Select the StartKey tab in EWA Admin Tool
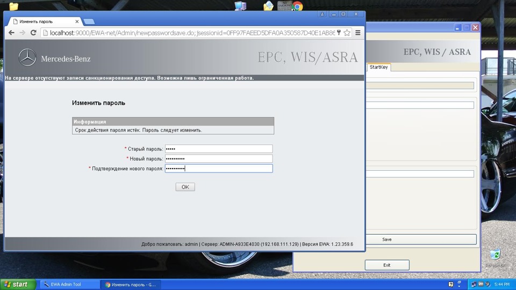516x290 pixels. click(x=378, y=67)
